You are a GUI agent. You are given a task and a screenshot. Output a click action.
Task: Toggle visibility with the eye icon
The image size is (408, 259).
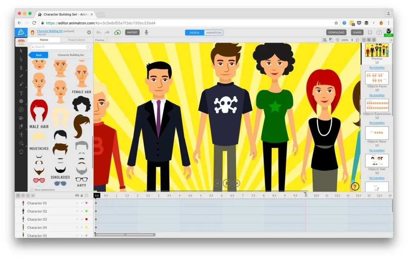[x=77, y=195]
